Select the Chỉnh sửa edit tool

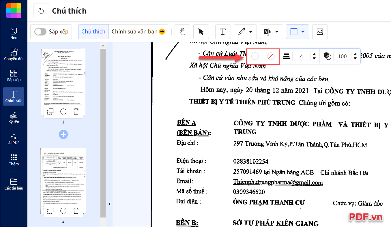(14, 97)
